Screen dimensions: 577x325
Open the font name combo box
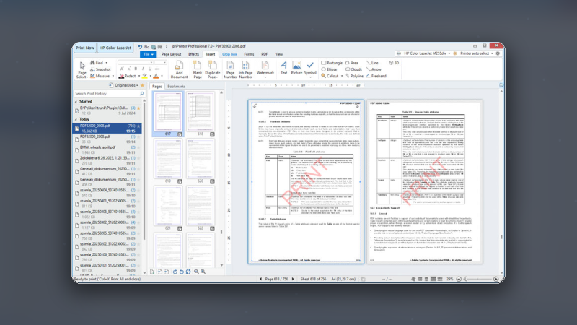pyautogui.click(x=135, y=63)
